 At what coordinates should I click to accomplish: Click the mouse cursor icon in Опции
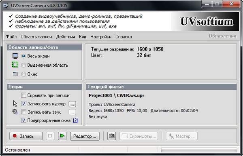[x=15, y=103]
